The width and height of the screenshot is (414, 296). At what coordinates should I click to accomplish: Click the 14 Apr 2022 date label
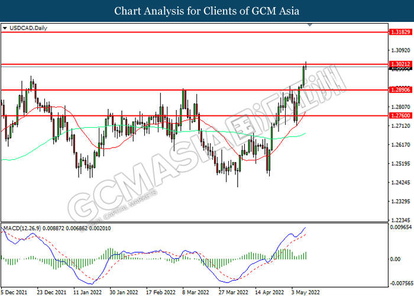269,292
